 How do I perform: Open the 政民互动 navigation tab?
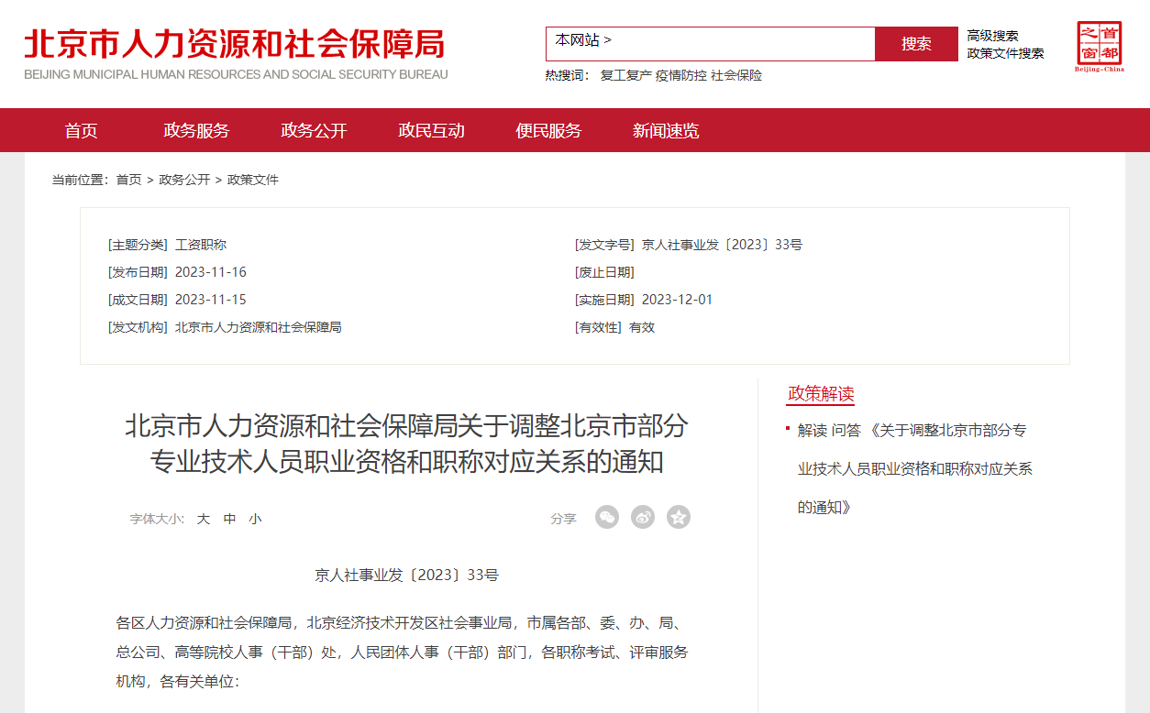pyautogui.click(x=431, y=131)
